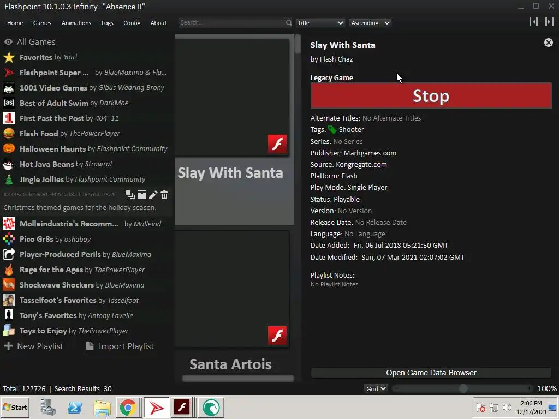The height and width of the screenshot is (419, 559).
Task: Switch to the Games tab
Action: pyautogui.click(x=42, y=23)
